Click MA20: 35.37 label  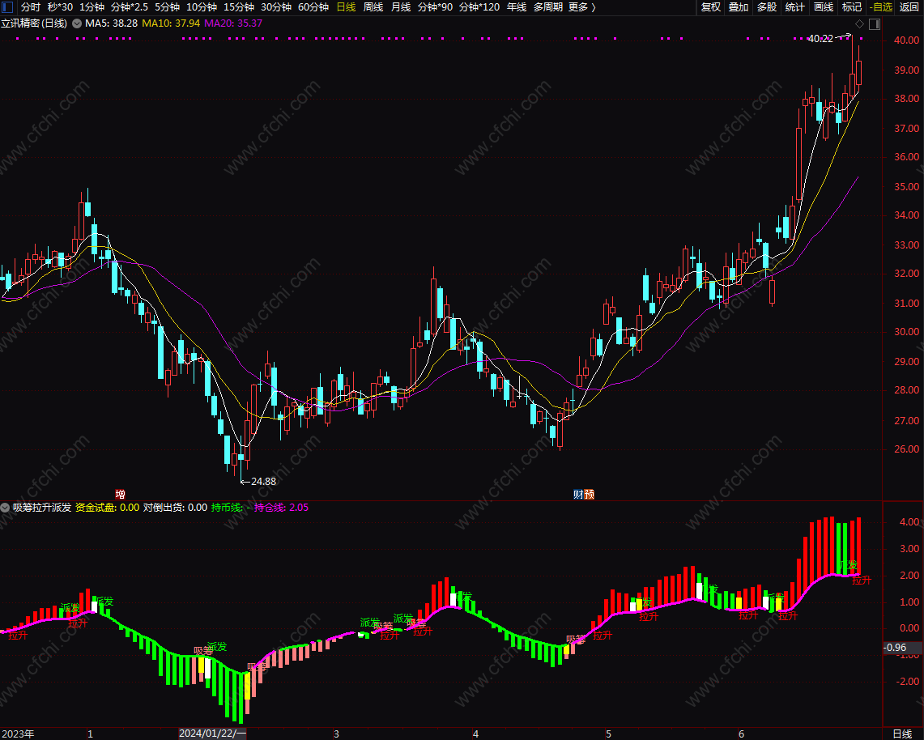tap(233, 23)
